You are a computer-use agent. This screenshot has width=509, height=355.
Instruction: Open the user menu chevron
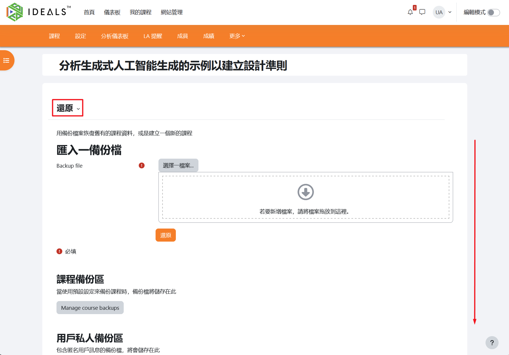(450, 12)
